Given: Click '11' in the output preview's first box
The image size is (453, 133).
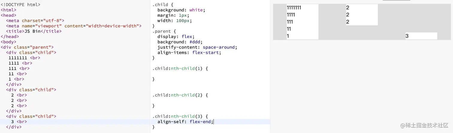Looking at the screenshot, I should coord(289,29).
